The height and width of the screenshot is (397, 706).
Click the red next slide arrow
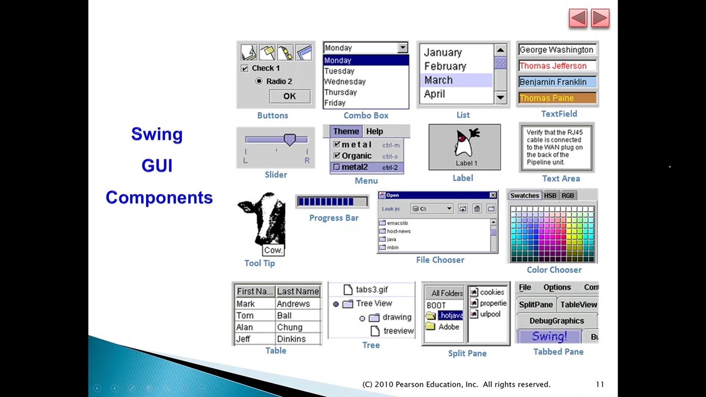point(600,18)
